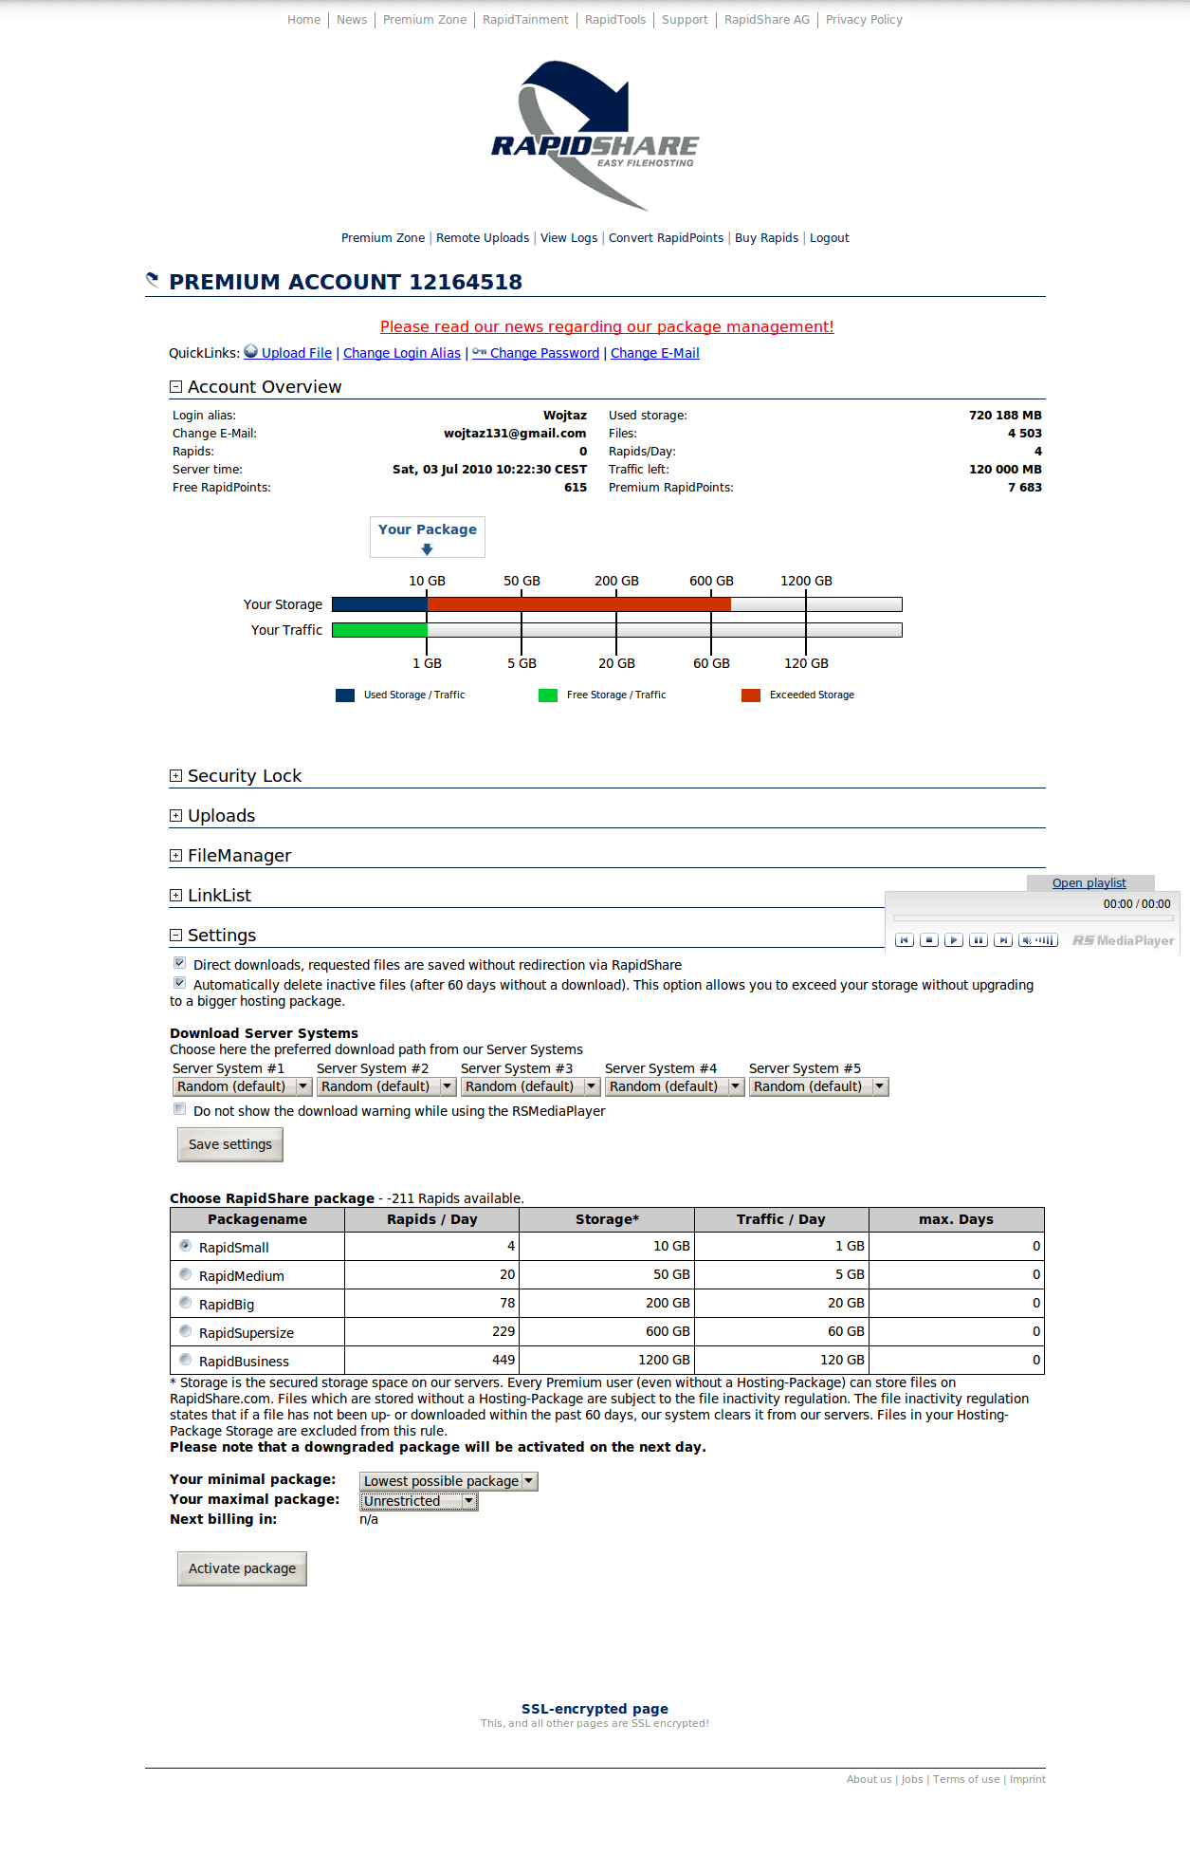
Task: Open Remote Uploads submenu link
Action: tap(483, 237)
